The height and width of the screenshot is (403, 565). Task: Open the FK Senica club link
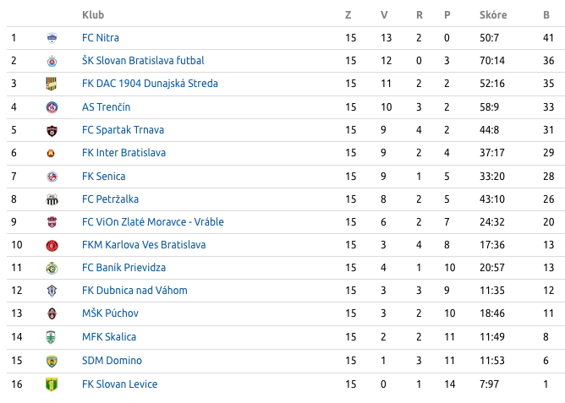tap(103, 176)
